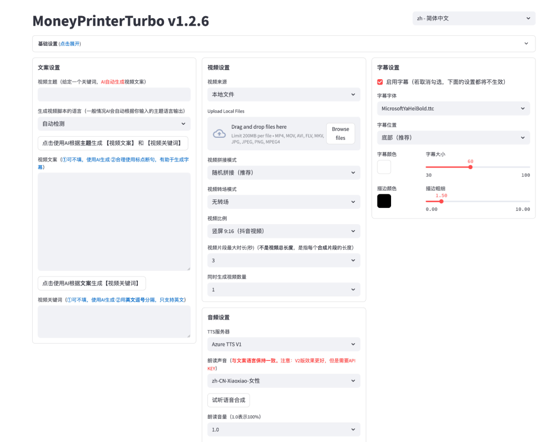The height and width of the screenshot is (442, 545).
Task: Click the 视频主题 input field
Action: (x=114, y=95)
